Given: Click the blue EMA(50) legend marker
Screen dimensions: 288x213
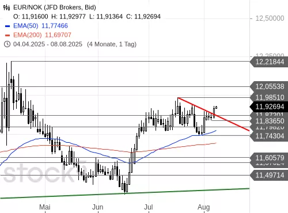Looking at the screenshot, I should point(7,26).
